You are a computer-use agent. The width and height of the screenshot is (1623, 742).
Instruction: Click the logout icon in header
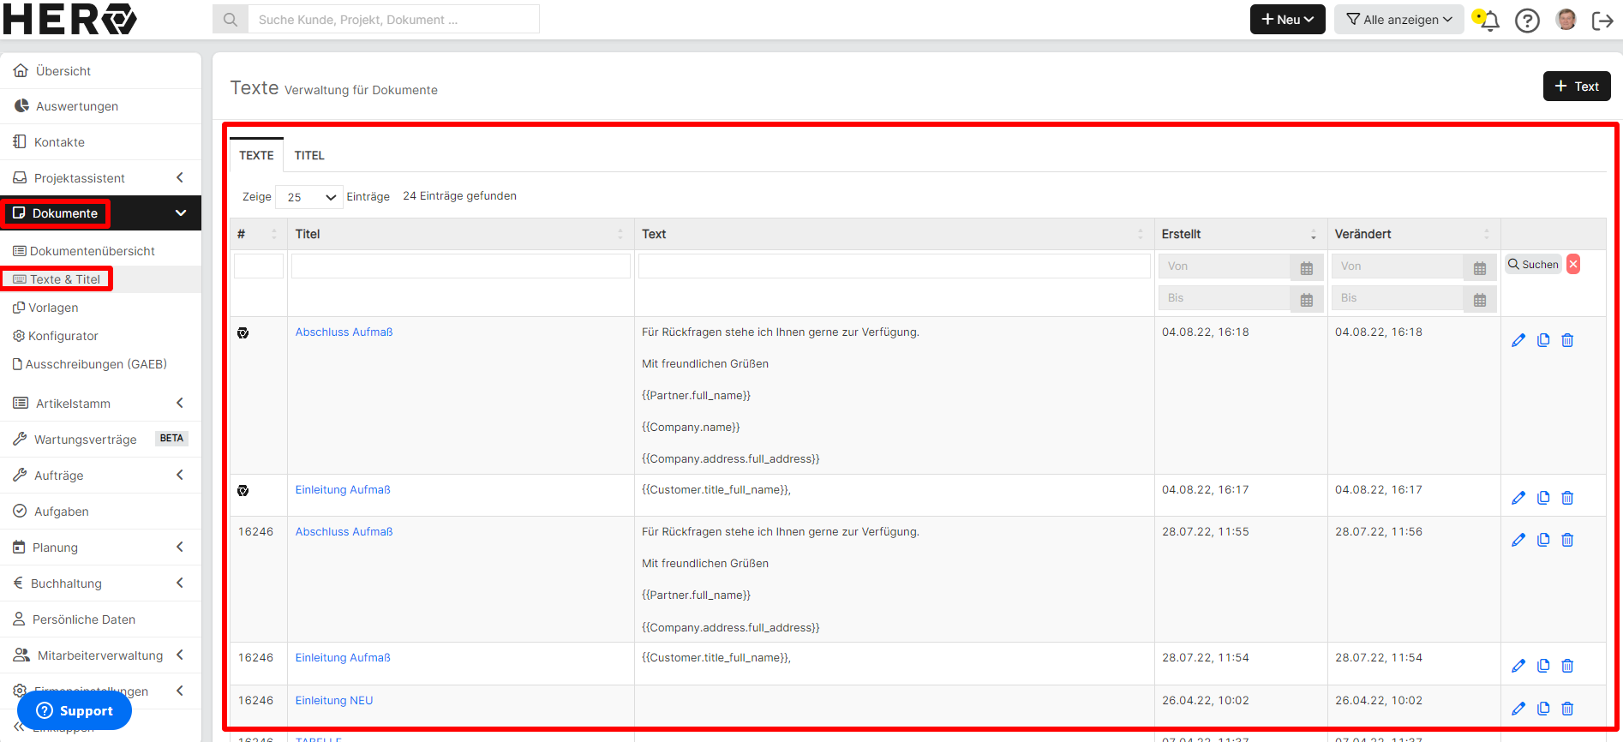click(x=1602, y=20)
